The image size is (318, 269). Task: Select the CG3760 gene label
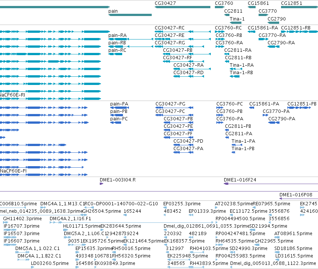pyautogui.click(x=224, y=3)
